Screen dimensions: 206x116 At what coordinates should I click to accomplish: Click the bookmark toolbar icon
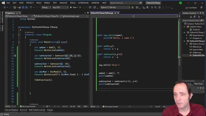[x=160, y=7]
